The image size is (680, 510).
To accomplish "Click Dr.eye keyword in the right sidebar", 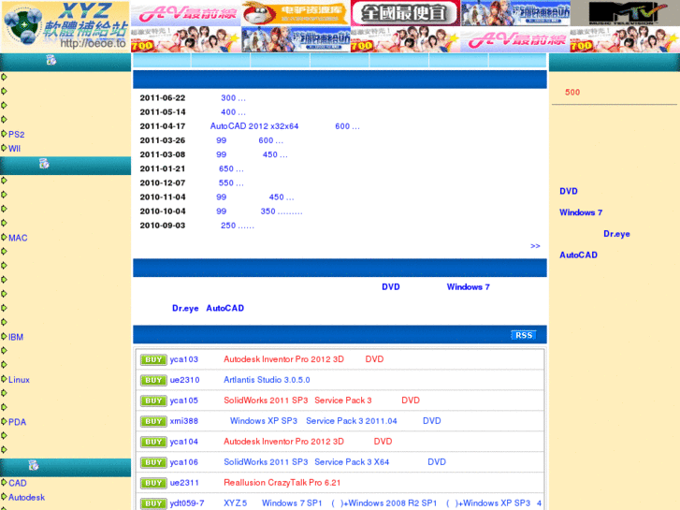I will pos(616,234).
